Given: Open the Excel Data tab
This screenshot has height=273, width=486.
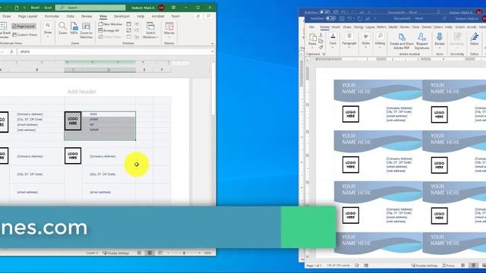Looking at the screenshot, I should coord(71,16).
